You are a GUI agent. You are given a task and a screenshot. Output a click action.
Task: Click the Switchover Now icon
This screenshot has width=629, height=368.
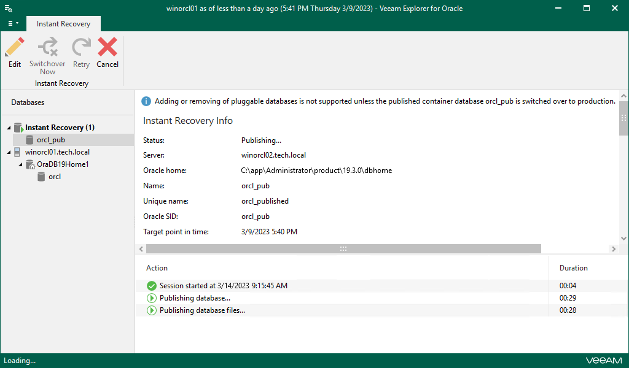point(48,47)
